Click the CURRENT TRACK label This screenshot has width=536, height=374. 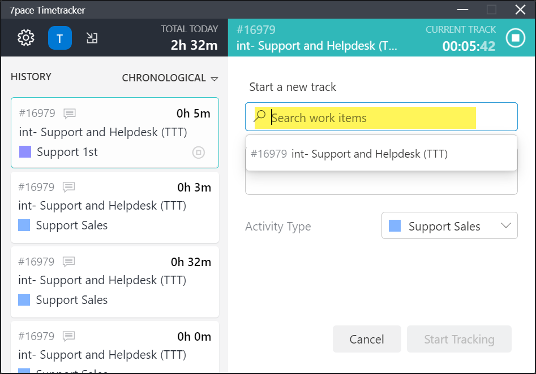[x=461, y=30]
